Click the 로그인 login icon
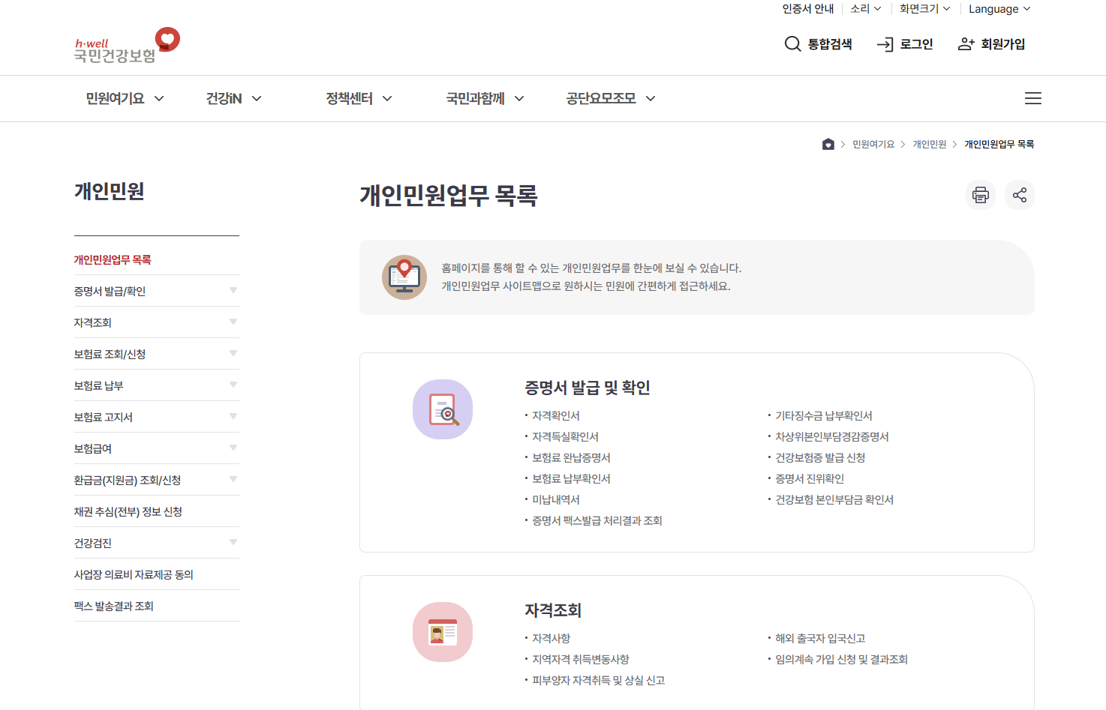1106x710 pixels. [x=885, y=44]
